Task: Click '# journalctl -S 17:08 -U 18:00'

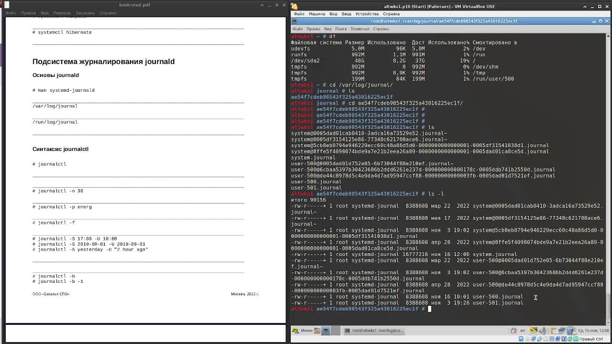Action: tap(75, 238)
